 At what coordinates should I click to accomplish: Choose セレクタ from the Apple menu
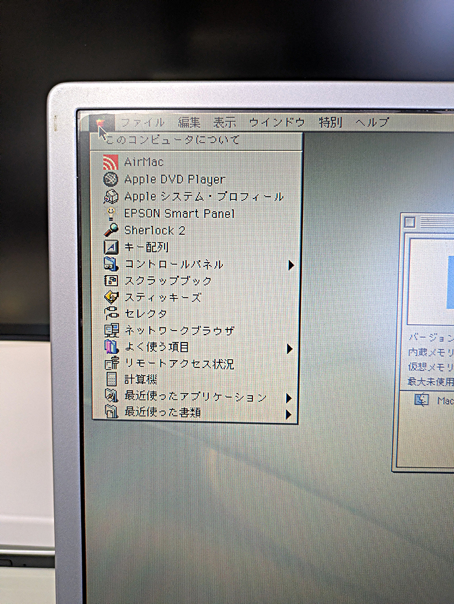pos(146,314)
